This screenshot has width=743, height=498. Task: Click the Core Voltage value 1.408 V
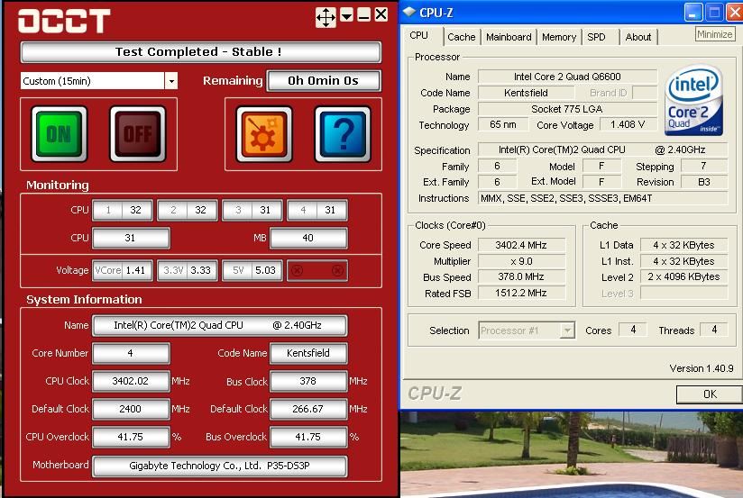click(628, 124)
